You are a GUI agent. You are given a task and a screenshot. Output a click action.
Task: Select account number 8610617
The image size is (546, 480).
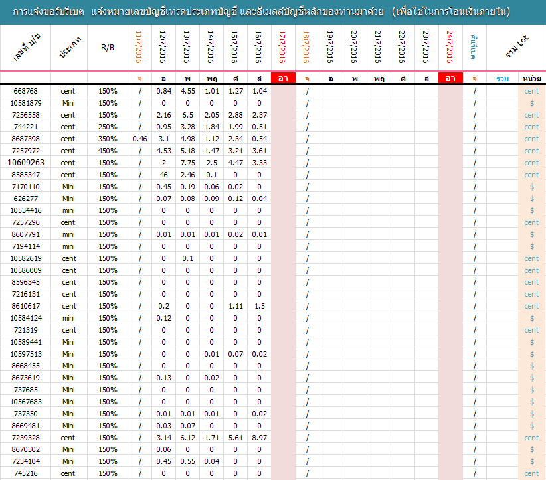[25, 306]
